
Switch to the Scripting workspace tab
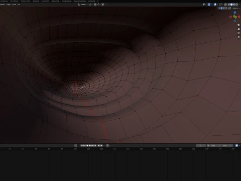[x=91, y=1]
